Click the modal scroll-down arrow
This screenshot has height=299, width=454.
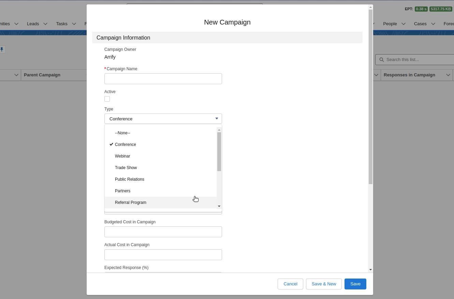click(x=370, y=270)
